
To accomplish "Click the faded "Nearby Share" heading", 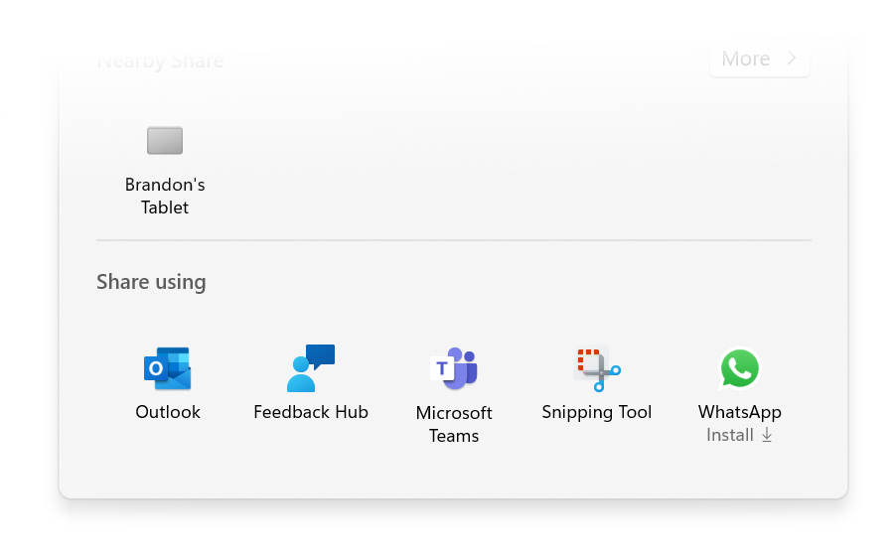I will tap(160, 61).
